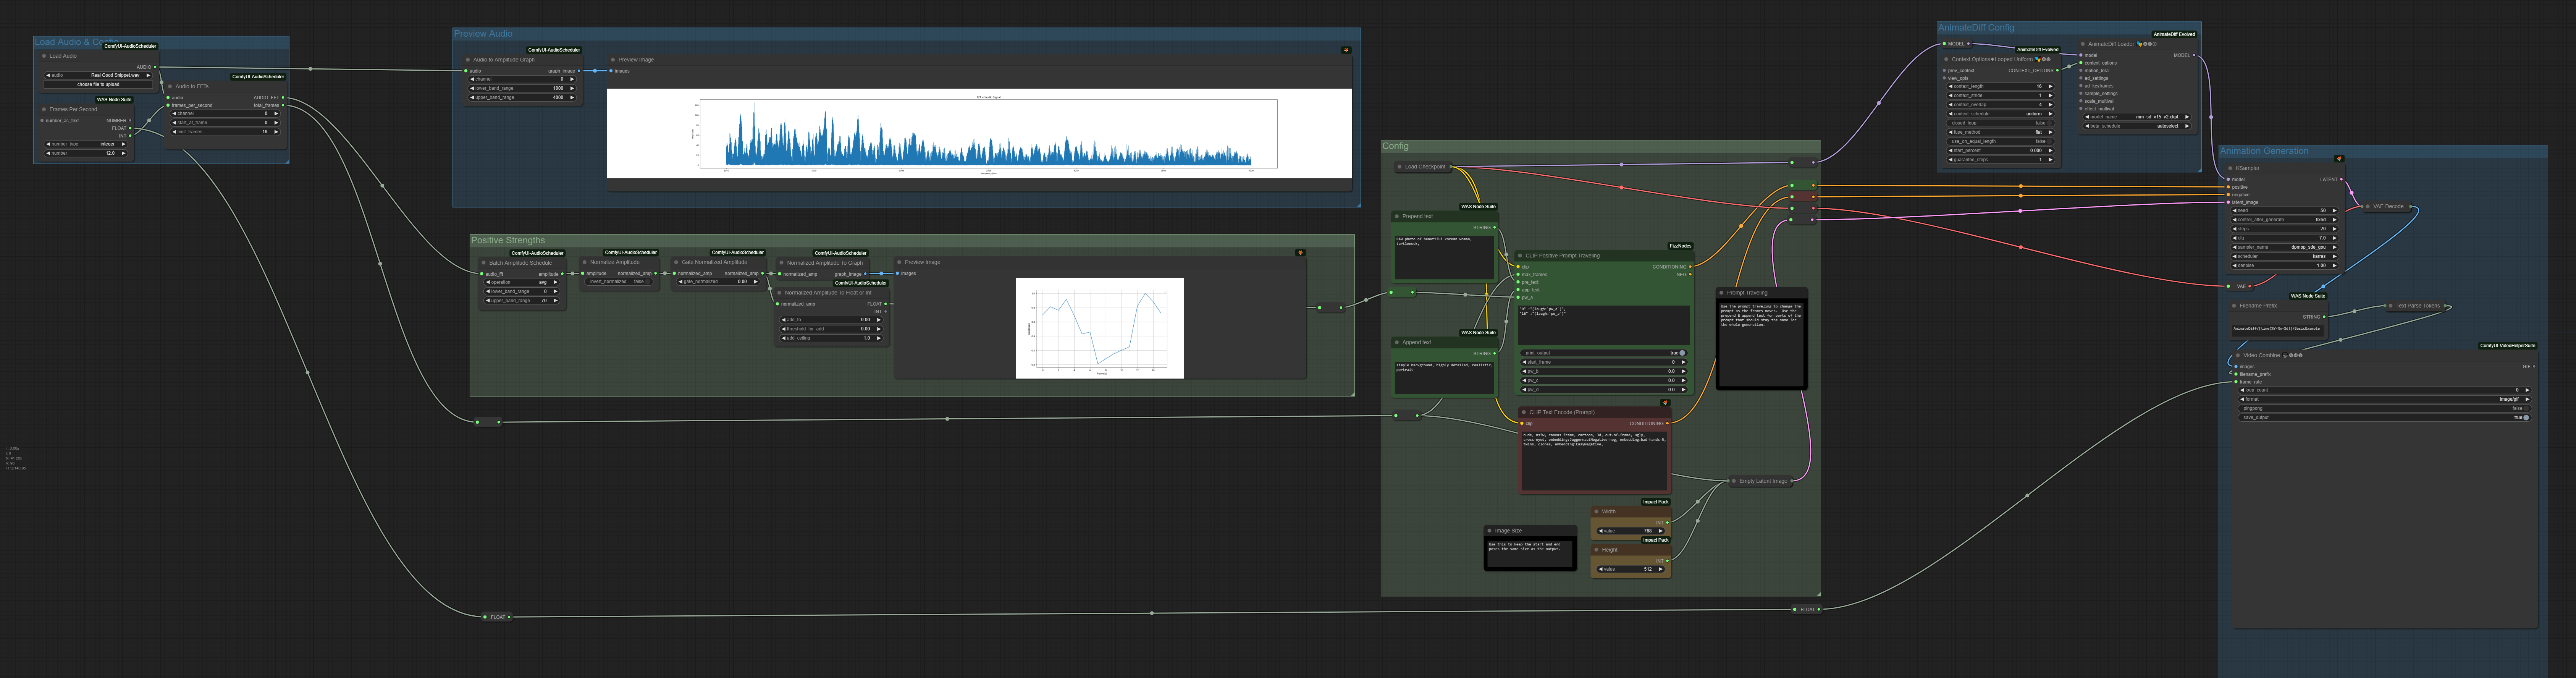Click the FLOAT reroute node at bottom left
The image size is (2576, 678).
coord(497,617)
